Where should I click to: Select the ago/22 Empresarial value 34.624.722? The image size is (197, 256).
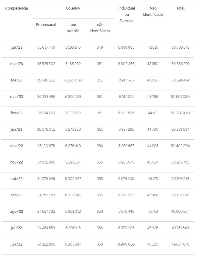click(x=46, y=212)
